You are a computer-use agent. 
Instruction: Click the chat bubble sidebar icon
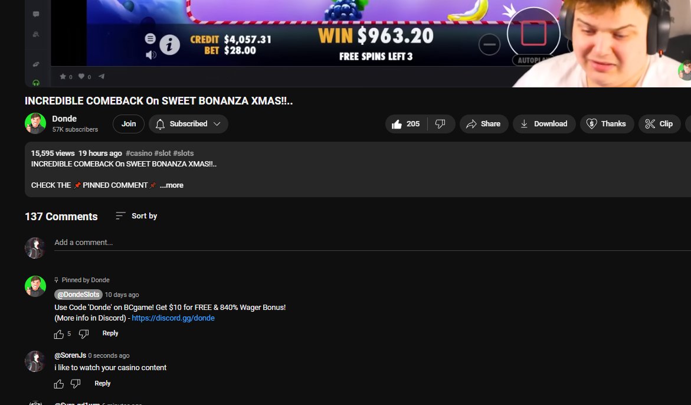pyautogui.click(x=36, y=14)
